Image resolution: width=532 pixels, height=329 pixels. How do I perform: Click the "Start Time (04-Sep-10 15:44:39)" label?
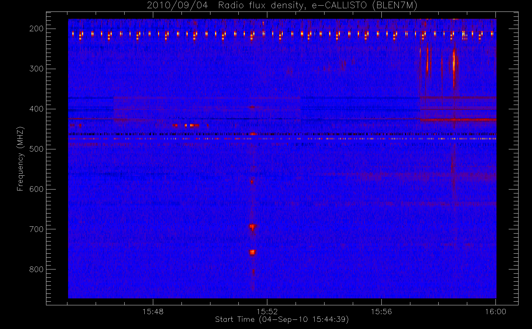pos(282,319)
